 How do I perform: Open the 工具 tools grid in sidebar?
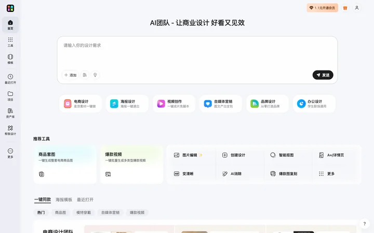(x=10, y=42)
